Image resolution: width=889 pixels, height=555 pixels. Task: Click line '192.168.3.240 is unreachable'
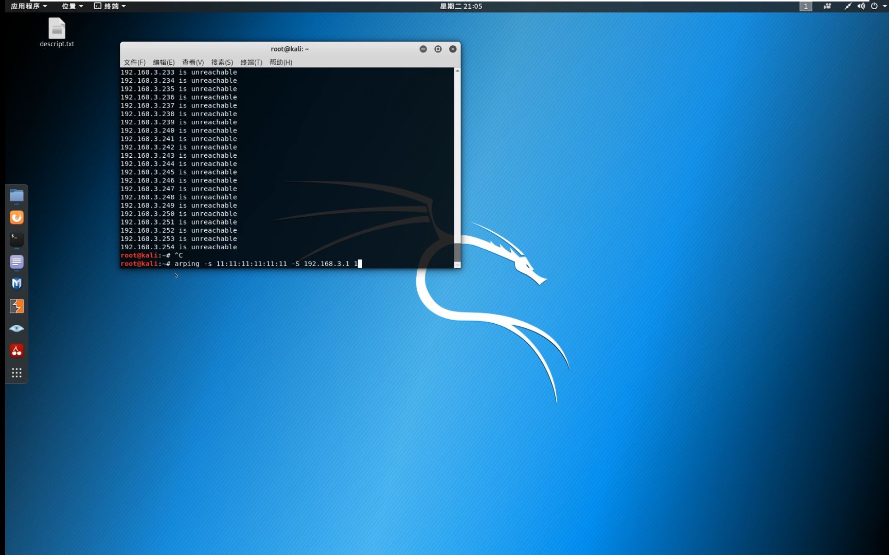[x=179, y=131]
